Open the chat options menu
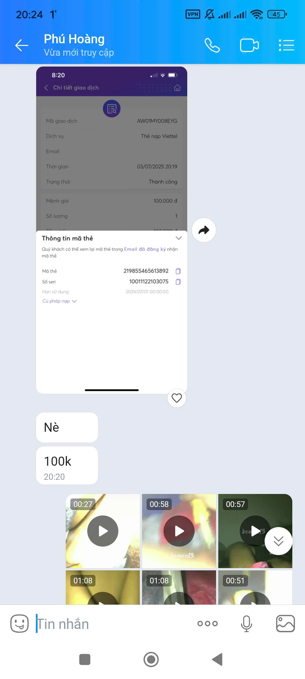305x679 pixels. click(x=286, y=45)
